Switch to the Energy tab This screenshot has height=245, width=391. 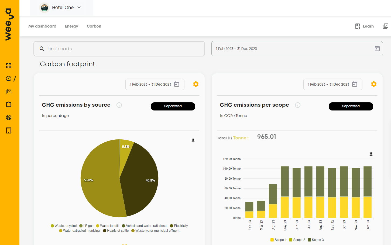71,26
